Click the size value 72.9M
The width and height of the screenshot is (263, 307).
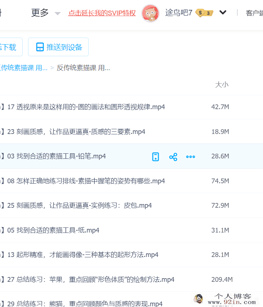(220, 206)
